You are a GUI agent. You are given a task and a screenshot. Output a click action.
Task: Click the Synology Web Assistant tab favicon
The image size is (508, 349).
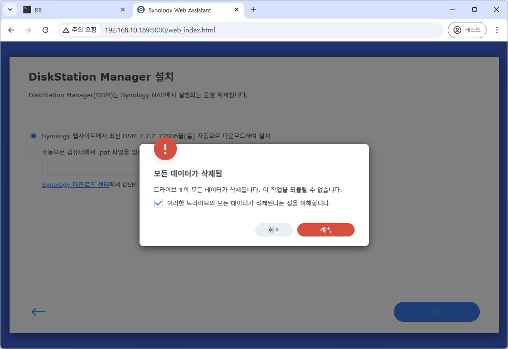141,10
